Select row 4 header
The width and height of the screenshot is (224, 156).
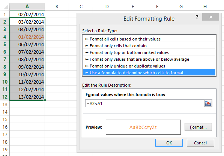(5, 37)
